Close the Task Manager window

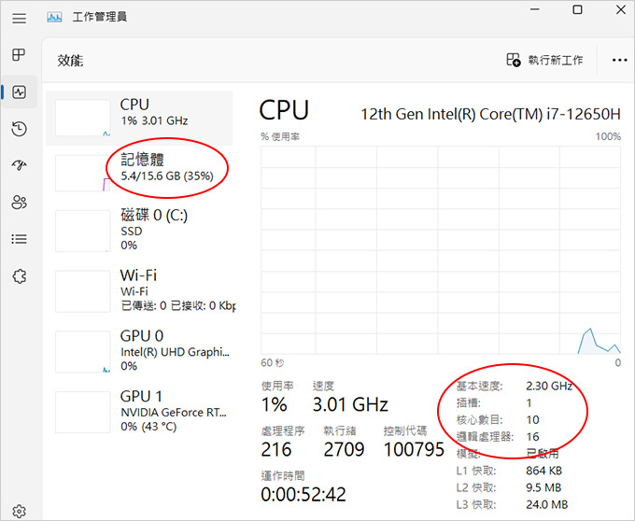click(x=621, y=9)
